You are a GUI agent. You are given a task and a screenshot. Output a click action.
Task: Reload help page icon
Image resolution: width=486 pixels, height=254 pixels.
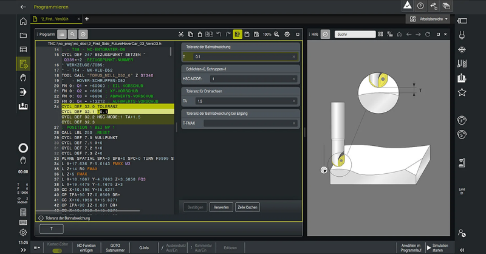click(428, 34)
